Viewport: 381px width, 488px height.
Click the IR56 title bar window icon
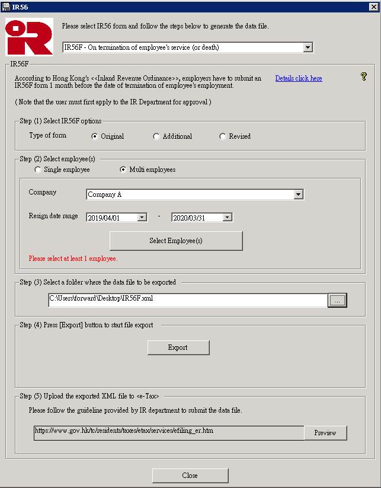(6, 7)
